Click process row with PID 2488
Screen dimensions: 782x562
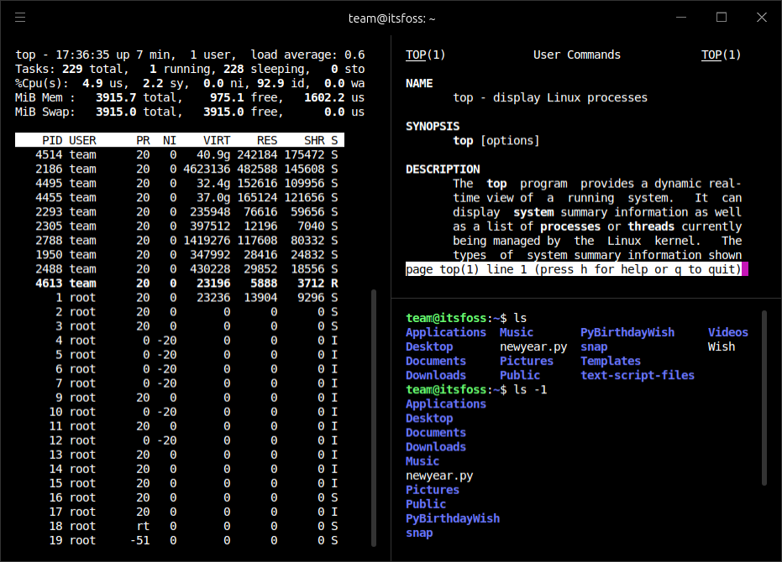point(186,269)
